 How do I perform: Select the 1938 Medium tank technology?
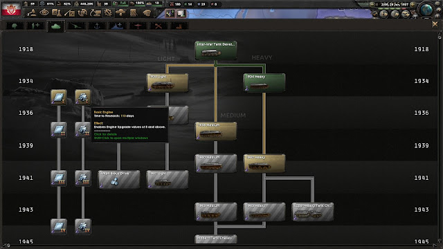click(216, 131)
